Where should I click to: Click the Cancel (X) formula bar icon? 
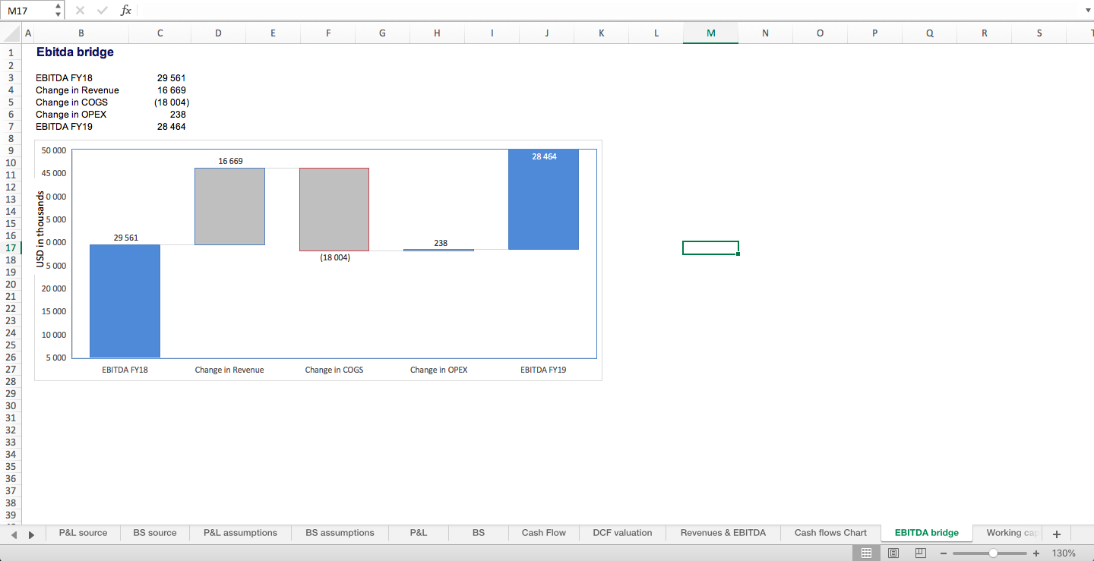[80, 10]
